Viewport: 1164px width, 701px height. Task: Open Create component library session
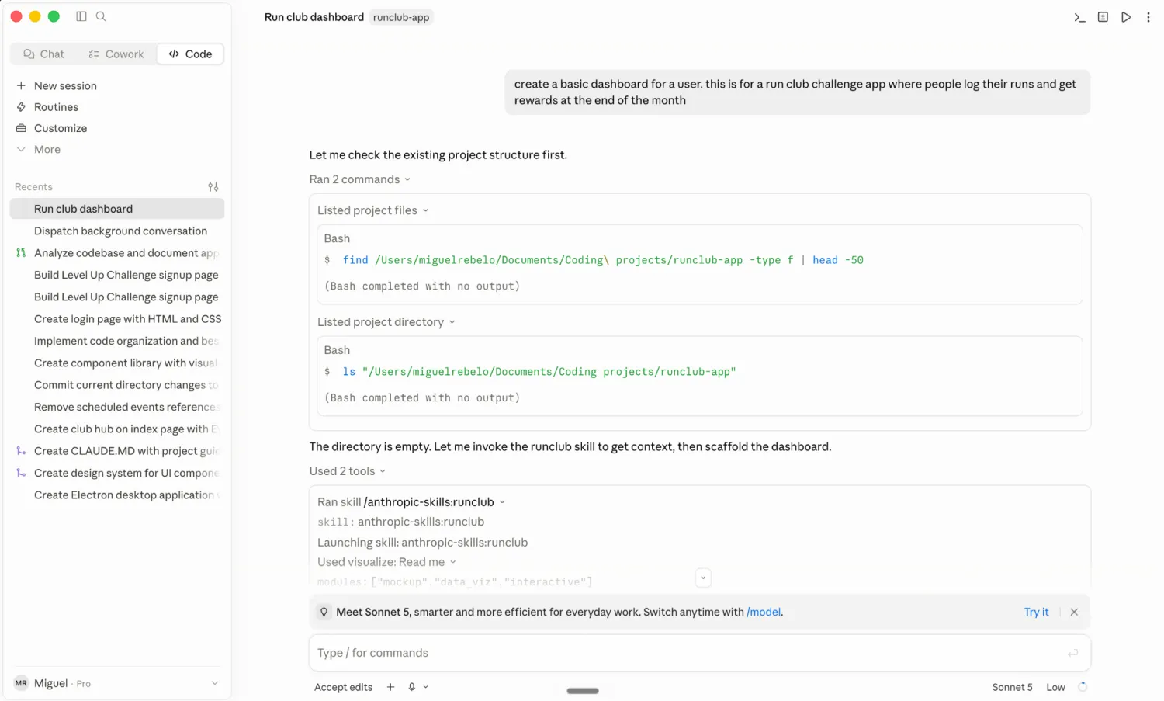pos(116,363)
